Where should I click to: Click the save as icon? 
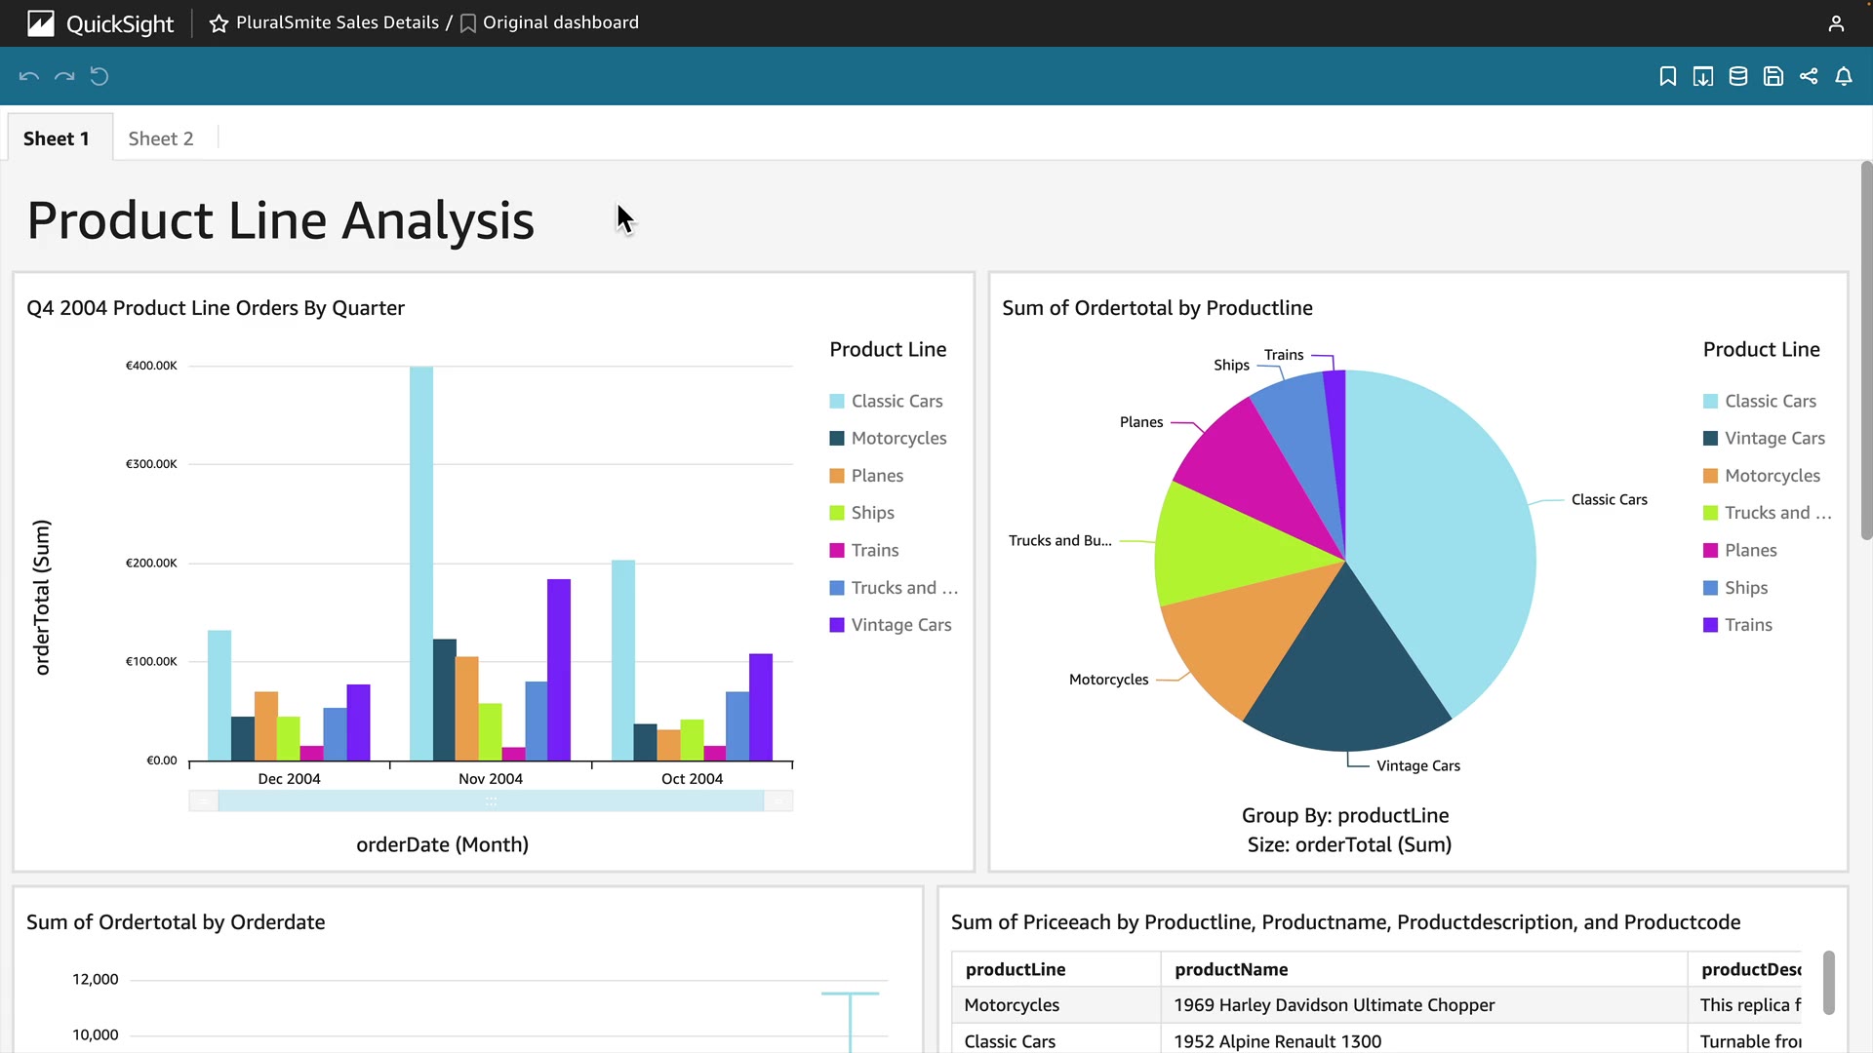(x=1773, y=76)
